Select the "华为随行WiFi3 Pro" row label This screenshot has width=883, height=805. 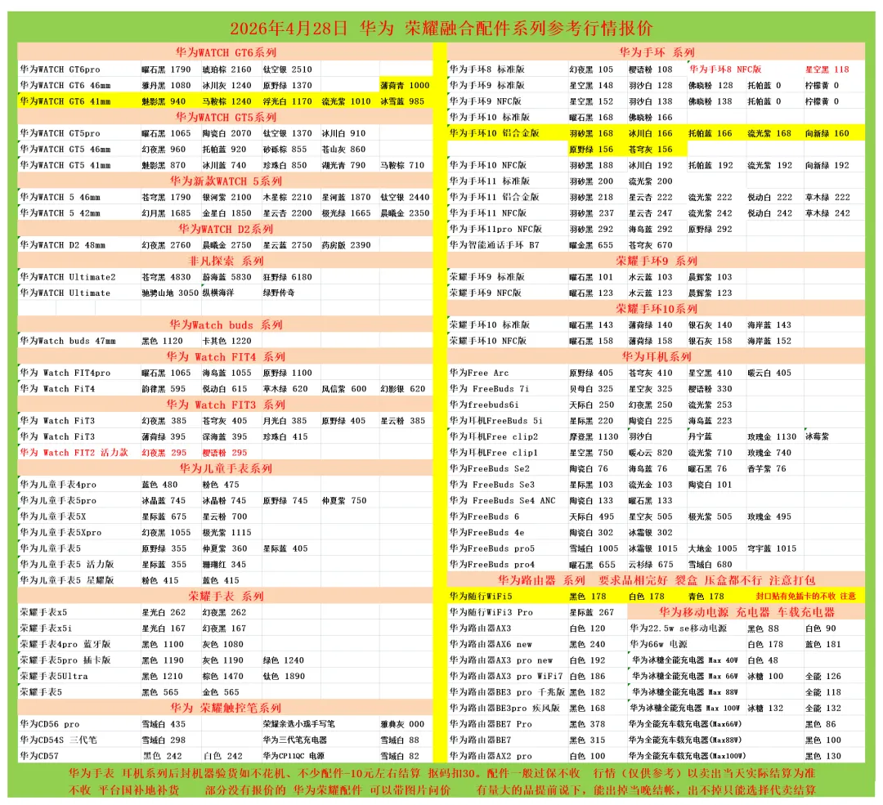491,612
